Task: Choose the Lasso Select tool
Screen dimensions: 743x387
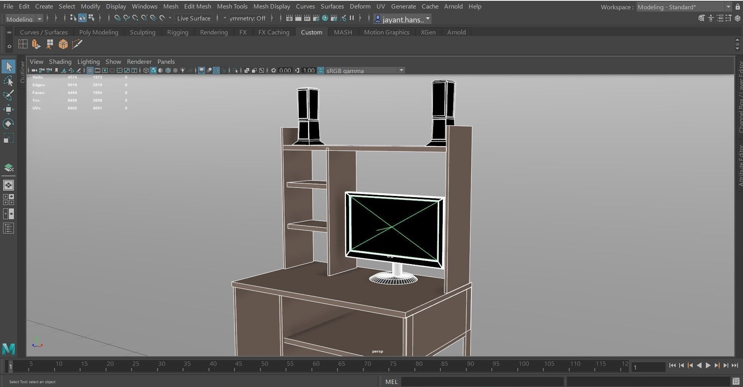Action: [x=9, y=81]
